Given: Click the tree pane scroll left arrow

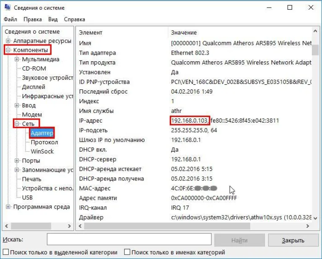Looking at the screenshot, I should click(x=7, y=226).
